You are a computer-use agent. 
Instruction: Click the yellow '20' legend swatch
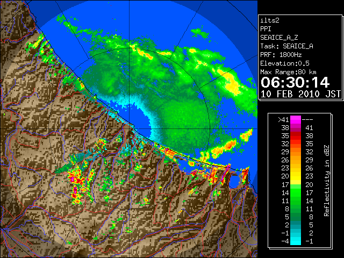pyautogui.click(x=296, y=176)
